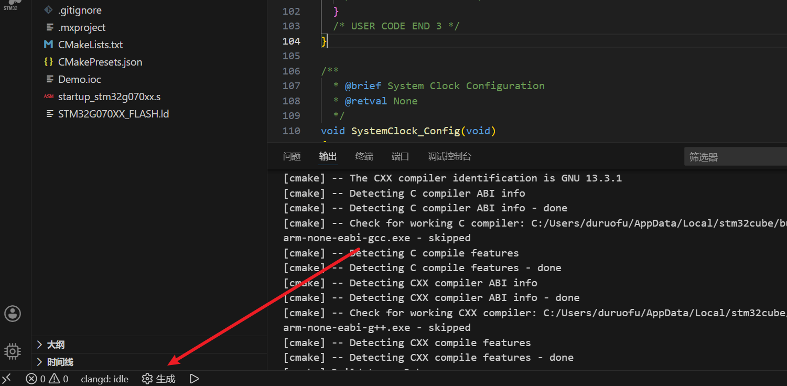
Task: Click the run triangle in status bar
Action: [194, 379]
